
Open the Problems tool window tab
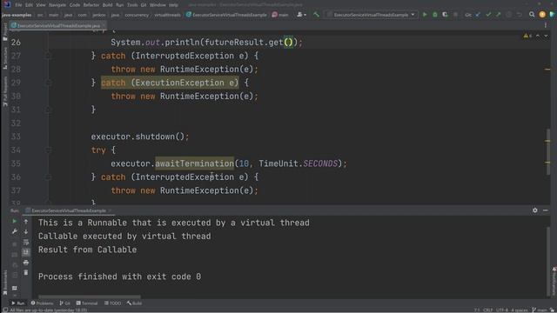point(42,303)
